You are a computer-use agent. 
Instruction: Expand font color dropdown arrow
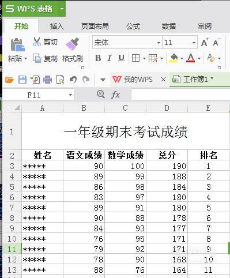199,58
